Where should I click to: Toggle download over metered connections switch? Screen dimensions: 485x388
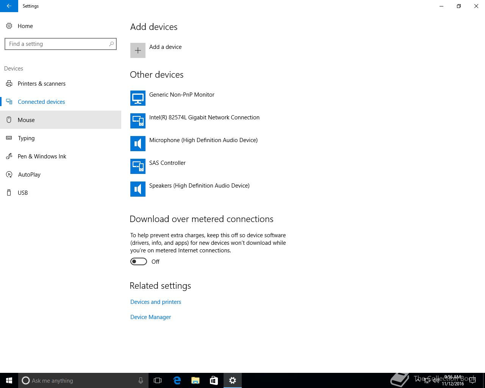point(139,261)
